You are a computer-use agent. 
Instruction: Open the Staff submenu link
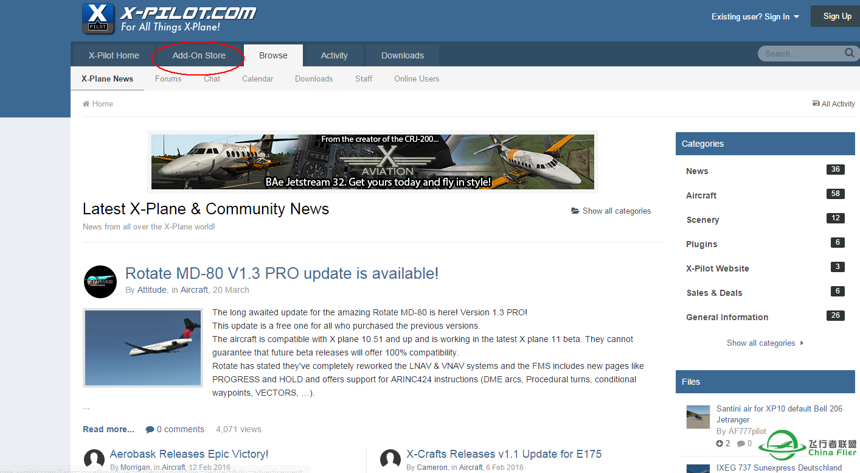click(x=364, y=79)
